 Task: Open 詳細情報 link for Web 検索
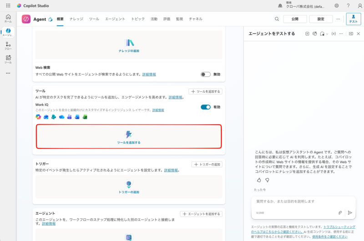pyautogui.click(x=149, y=75)
